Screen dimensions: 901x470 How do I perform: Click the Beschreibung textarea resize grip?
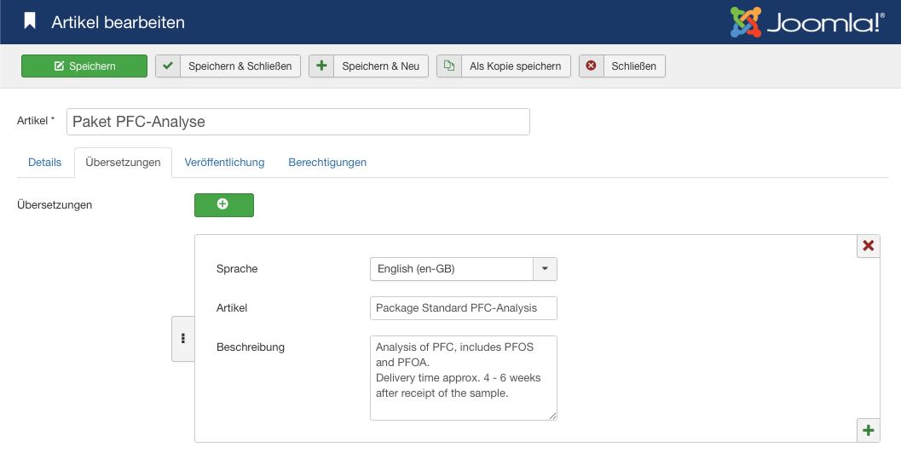click(x=552, y=416)
